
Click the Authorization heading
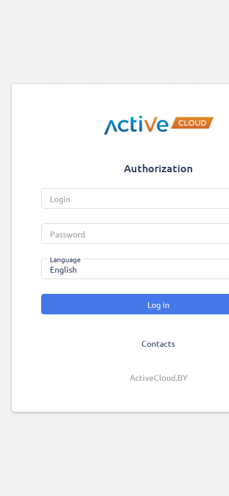(x=159, y=169)
